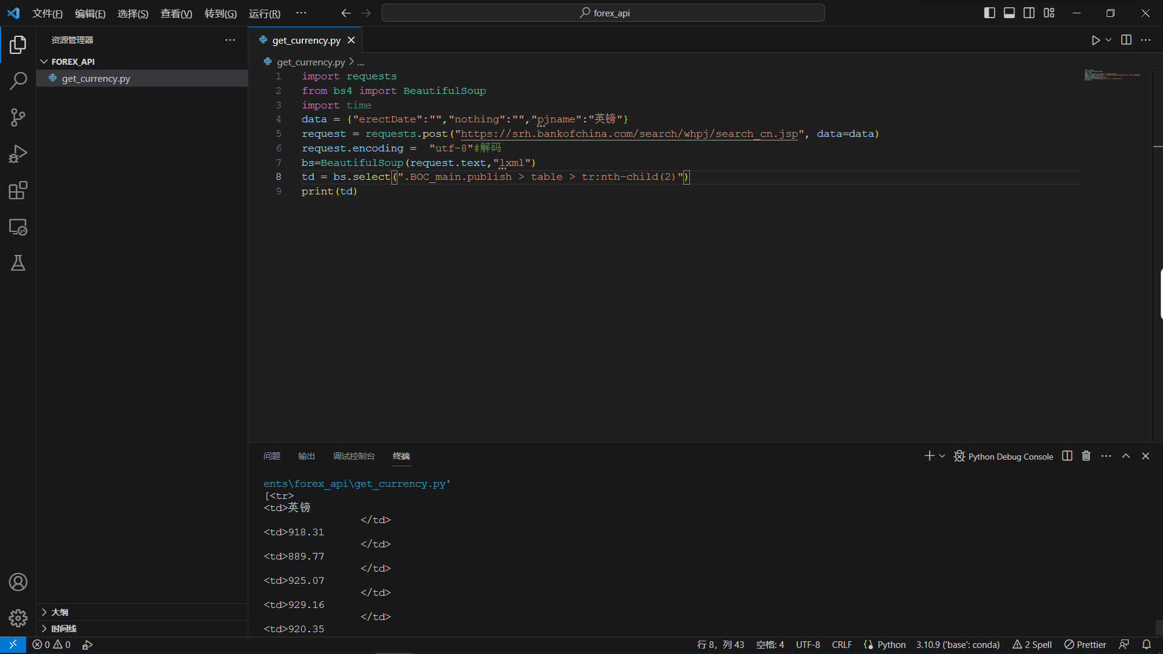Select the get_currency.py editor tab
1163x654 pixels.
(306, 40)
